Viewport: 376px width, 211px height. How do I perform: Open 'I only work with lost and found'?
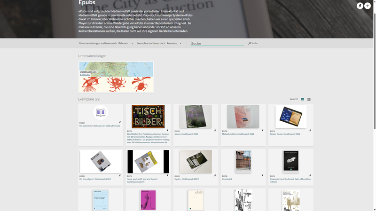coord(142,180)
